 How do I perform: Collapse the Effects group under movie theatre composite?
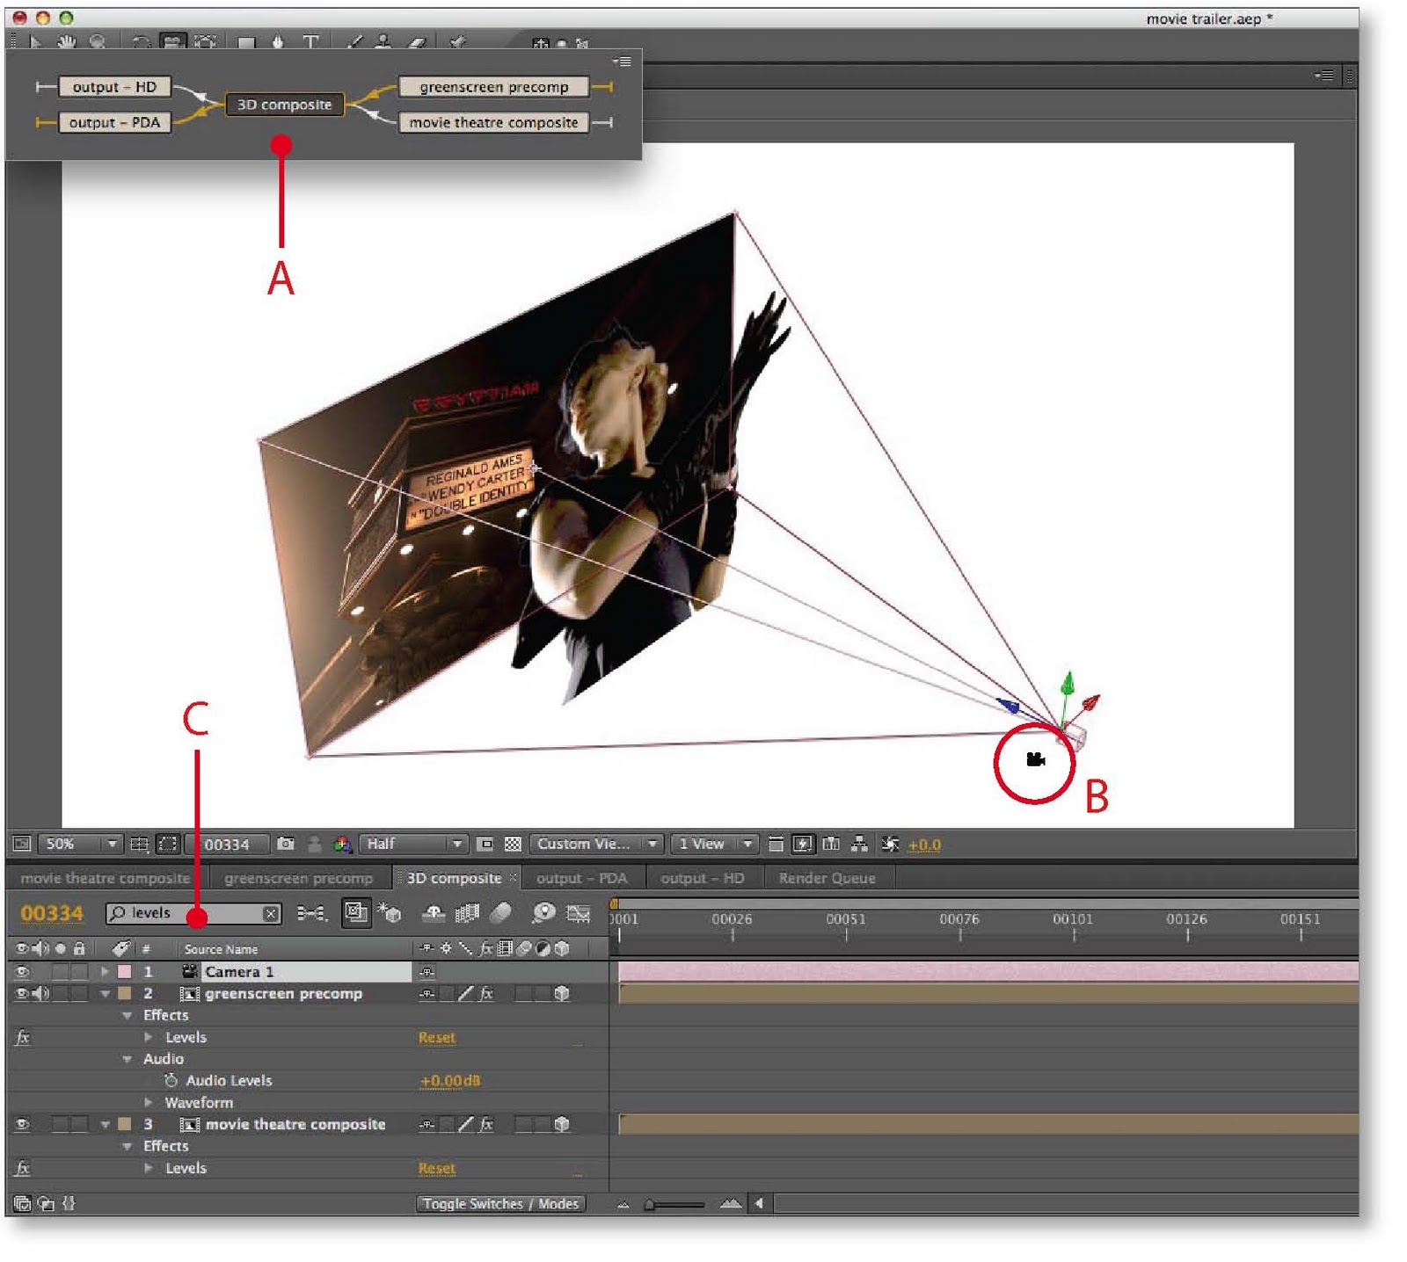click(126, 1146)
